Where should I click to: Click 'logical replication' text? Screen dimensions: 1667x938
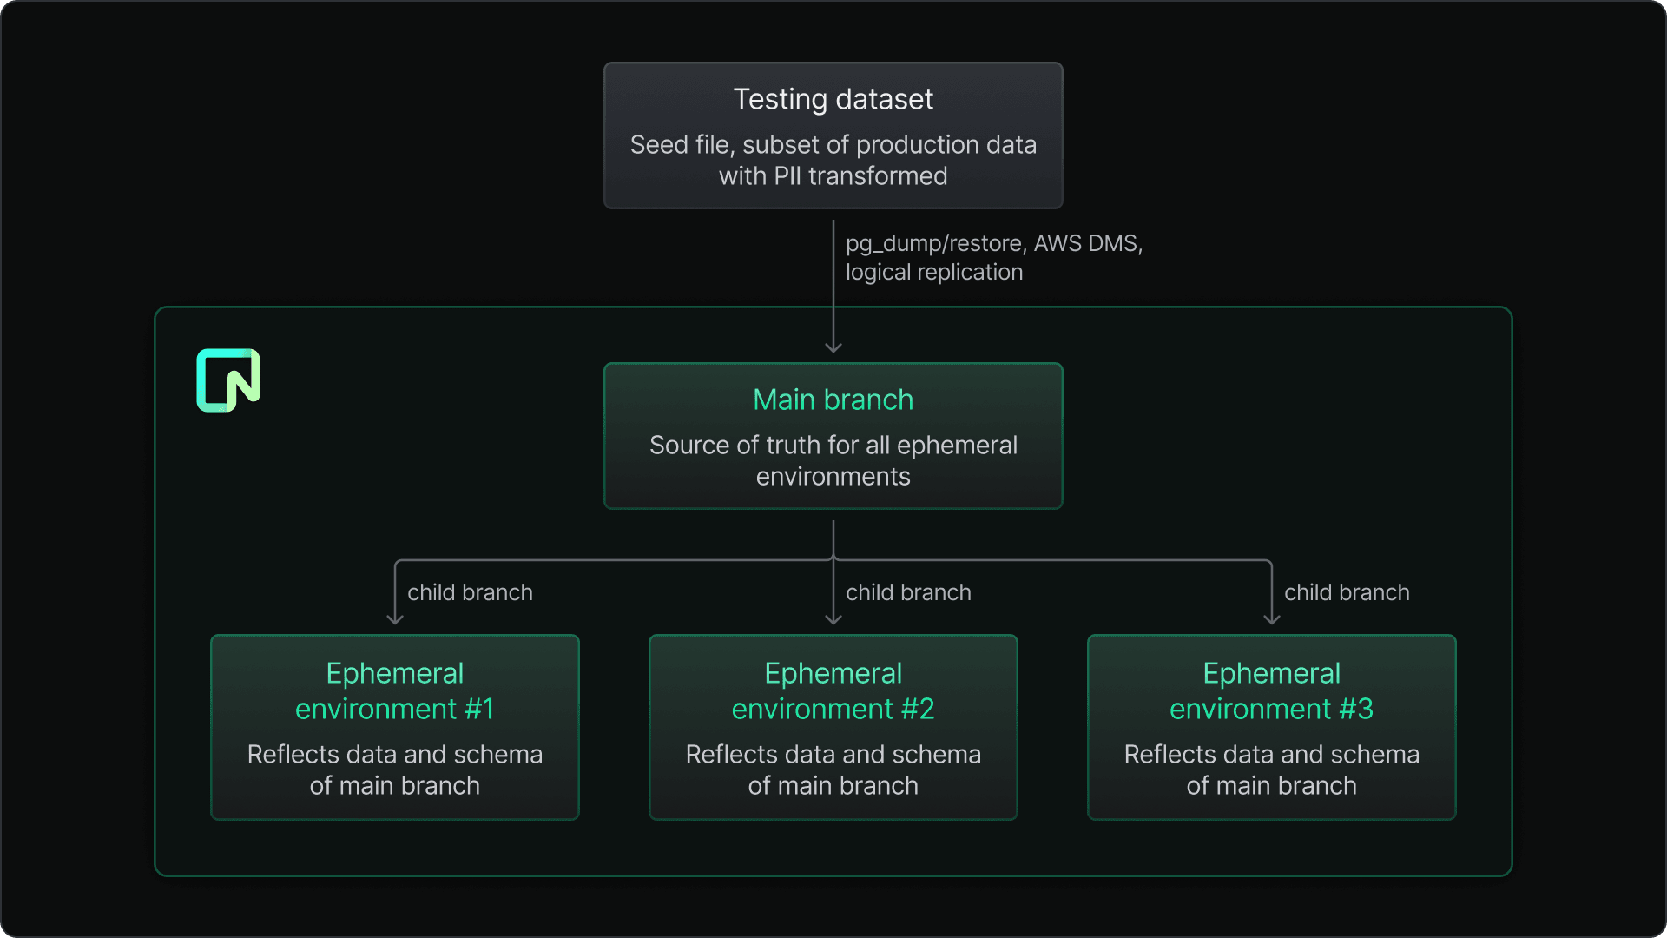tap(934, 273)
